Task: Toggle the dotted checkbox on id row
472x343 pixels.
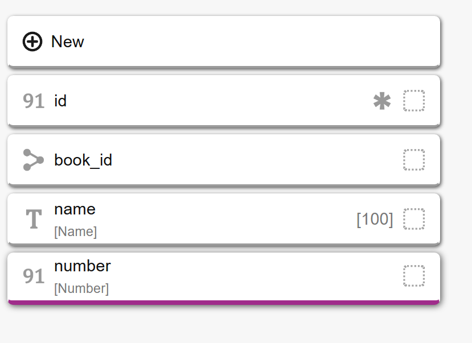Action: click(414, 101)
